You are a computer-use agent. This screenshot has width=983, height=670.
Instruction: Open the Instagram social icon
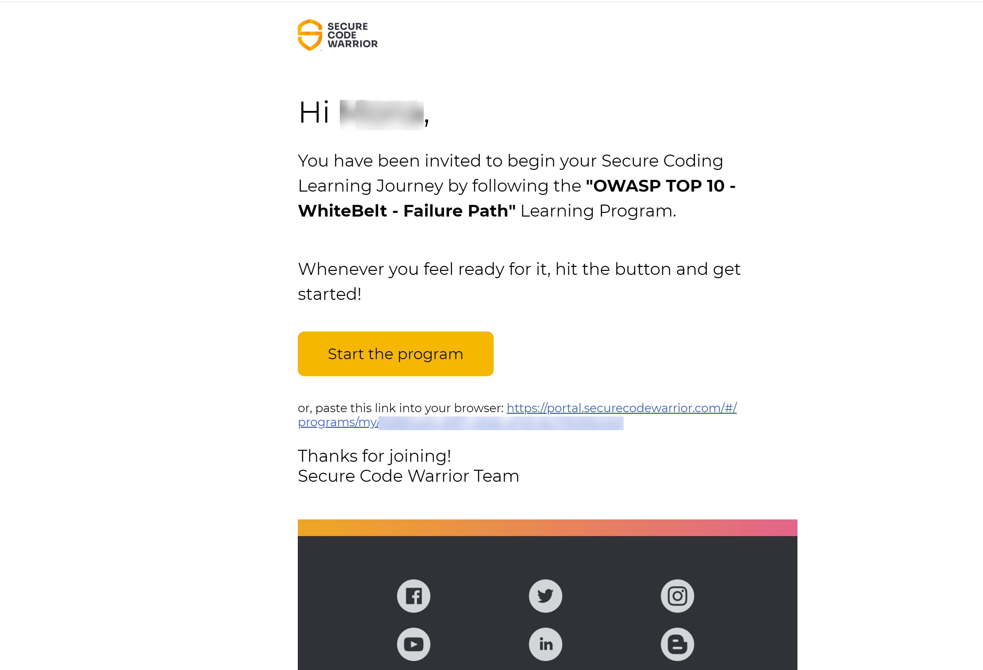pos(677,596)
